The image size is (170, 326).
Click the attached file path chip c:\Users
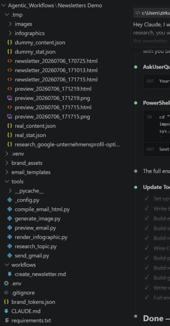152,13
